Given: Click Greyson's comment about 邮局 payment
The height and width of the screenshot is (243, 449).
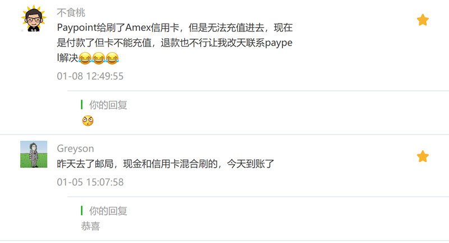Looking at the screenshot, I should coord(166,164).
